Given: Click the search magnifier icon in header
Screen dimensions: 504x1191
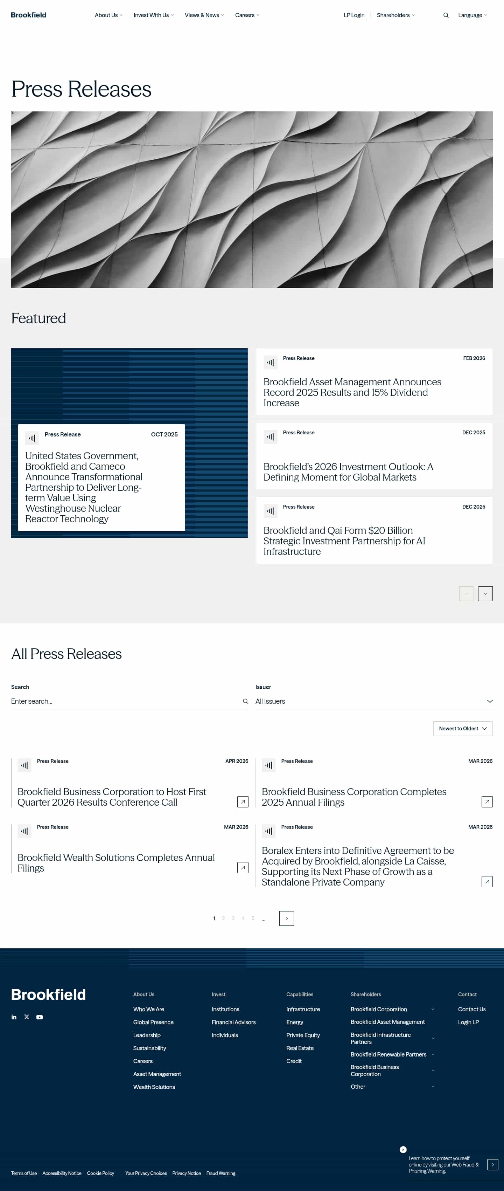Looking at the screenshot, I should [x=446, y=15].
